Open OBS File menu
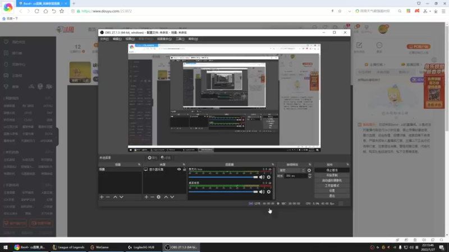The height and width of the screenshot is (252, 449). point(104,39)
